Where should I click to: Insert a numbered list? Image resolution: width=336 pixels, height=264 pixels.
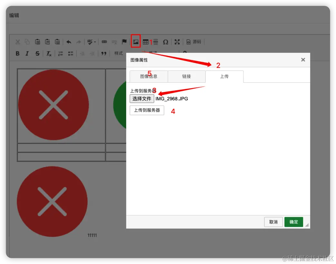point(61,53)
